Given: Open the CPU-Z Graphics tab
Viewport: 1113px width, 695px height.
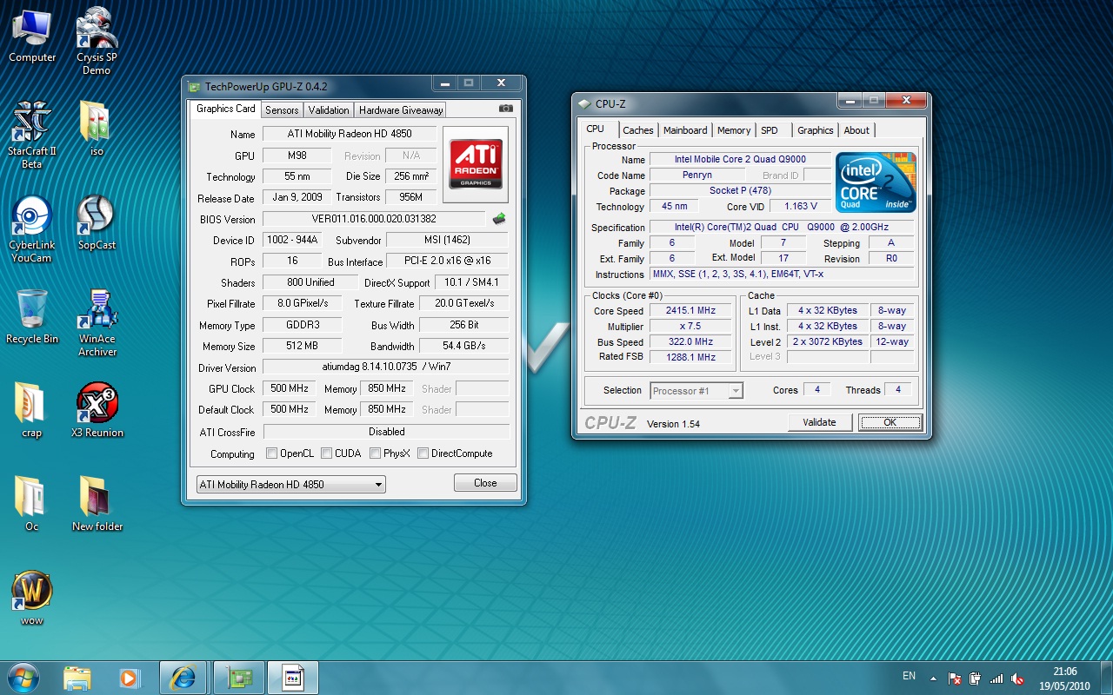Looking at the screenshot, I should click(x=816, y=130).
